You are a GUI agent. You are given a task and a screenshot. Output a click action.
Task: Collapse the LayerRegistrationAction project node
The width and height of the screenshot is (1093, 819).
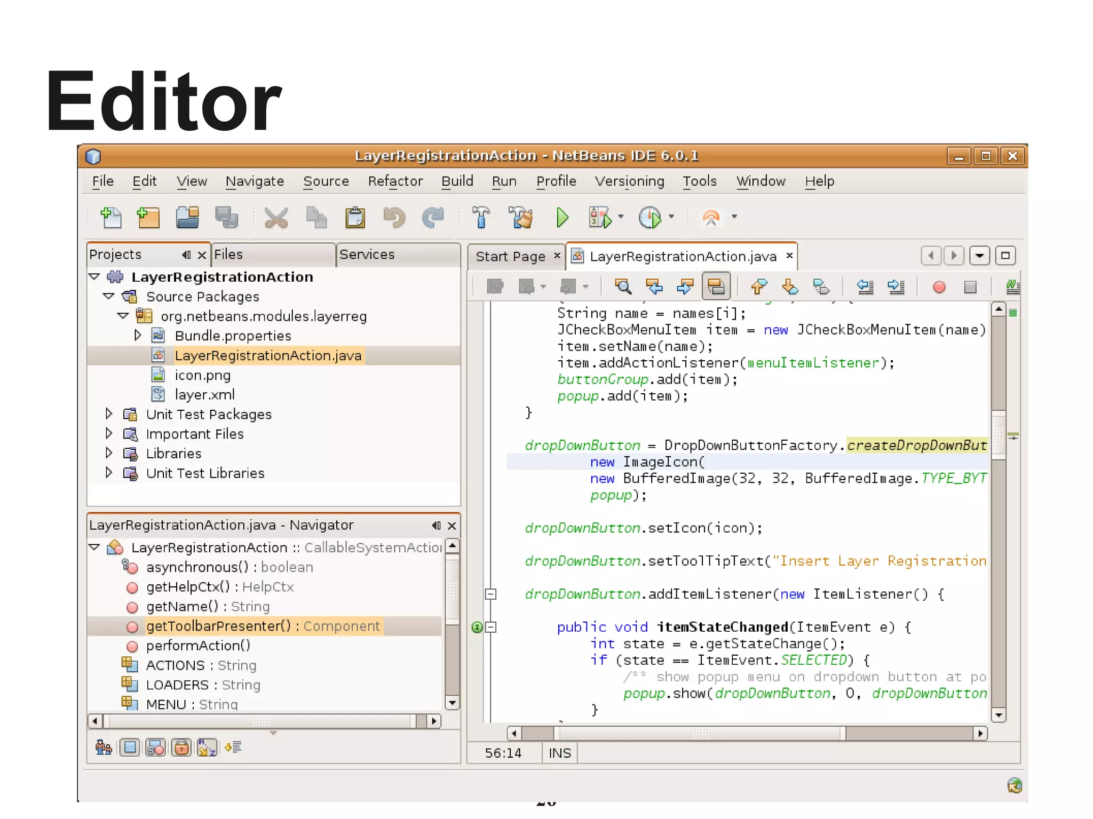94,276
